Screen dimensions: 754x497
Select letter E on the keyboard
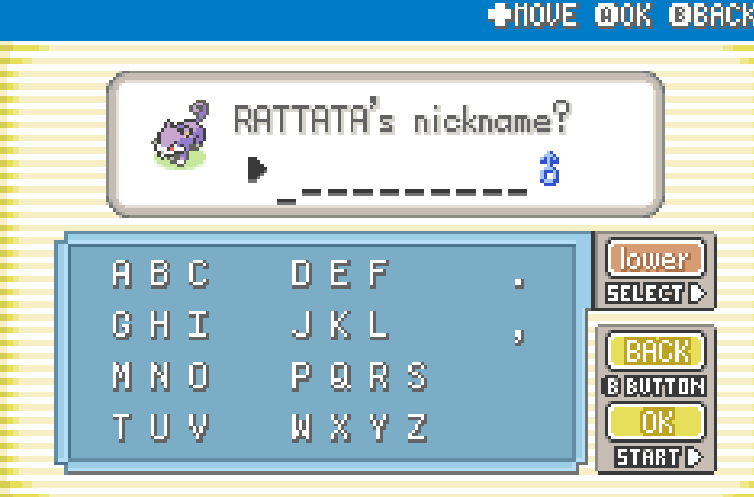pos(340,274)
